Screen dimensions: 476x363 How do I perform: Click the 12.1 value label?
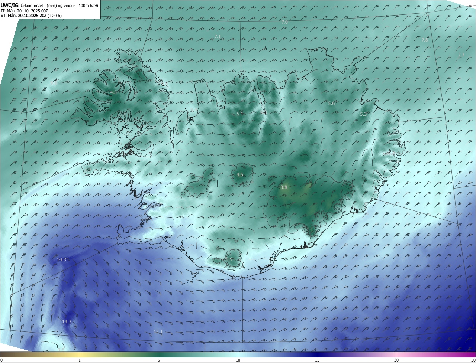(x=158, y=331)
